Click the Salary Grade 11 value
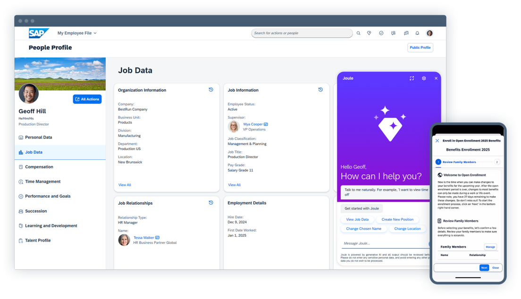Screen dimensions: 521x299 point(240,170)
